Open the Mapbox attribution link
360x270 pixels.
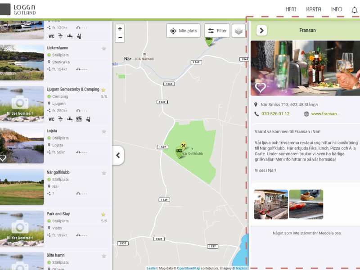coord(241,268)
